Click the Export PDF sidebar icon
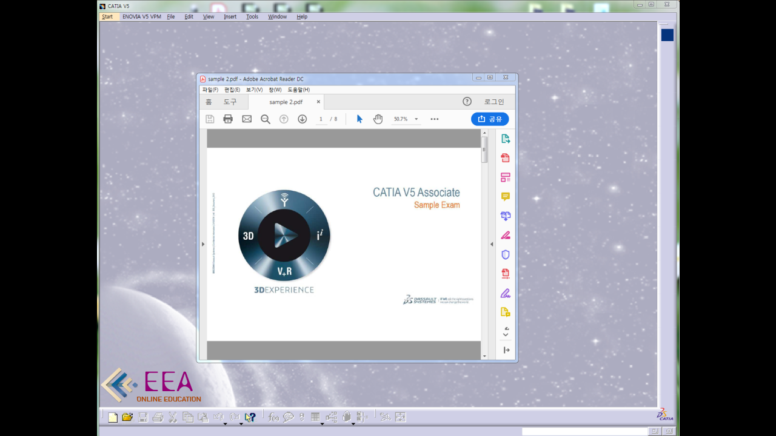Screen dimensions: 776x436 (505, 139)
